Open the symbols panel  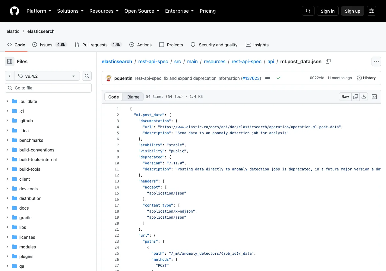374,97
